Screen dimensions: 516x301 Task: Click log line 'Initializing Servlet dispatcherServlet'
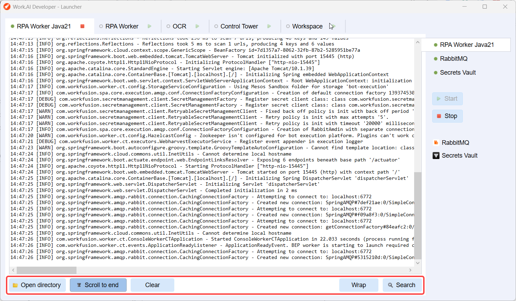pos(165,184)
